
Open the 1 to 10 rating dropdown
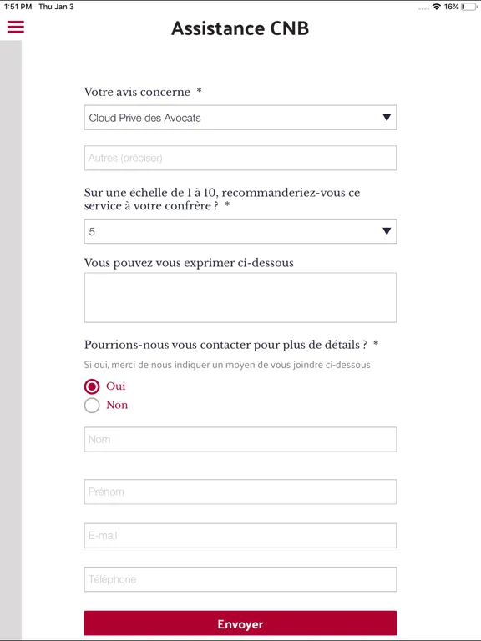(x=240, y=231)
